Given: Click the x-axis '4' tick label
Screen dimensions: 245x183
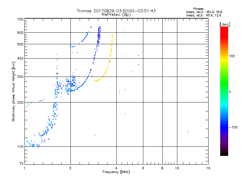Looking at the screenshot, I should pos(116,168).
